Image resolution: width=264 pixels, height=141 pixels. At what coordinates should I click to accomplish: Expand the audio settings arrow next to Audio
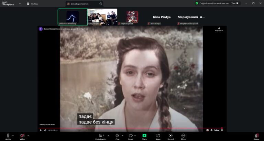click(x=13, y=135)
